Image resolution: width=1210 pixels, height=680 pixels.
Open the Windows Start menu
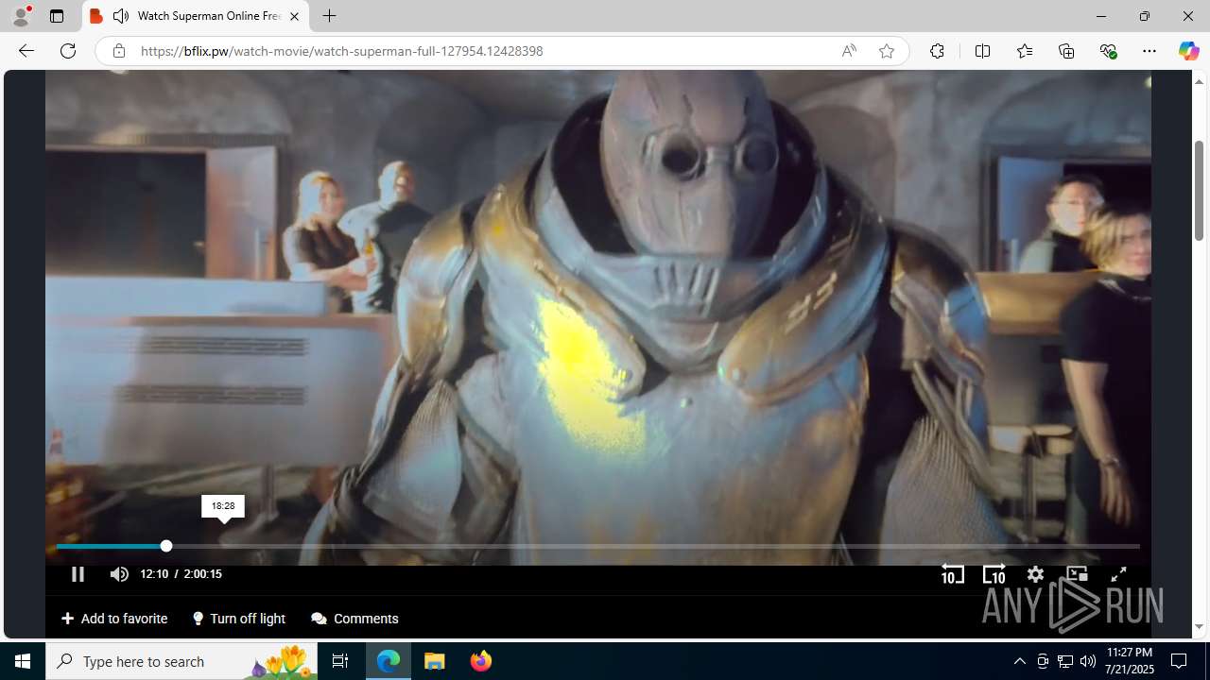[x=23, y=661]
